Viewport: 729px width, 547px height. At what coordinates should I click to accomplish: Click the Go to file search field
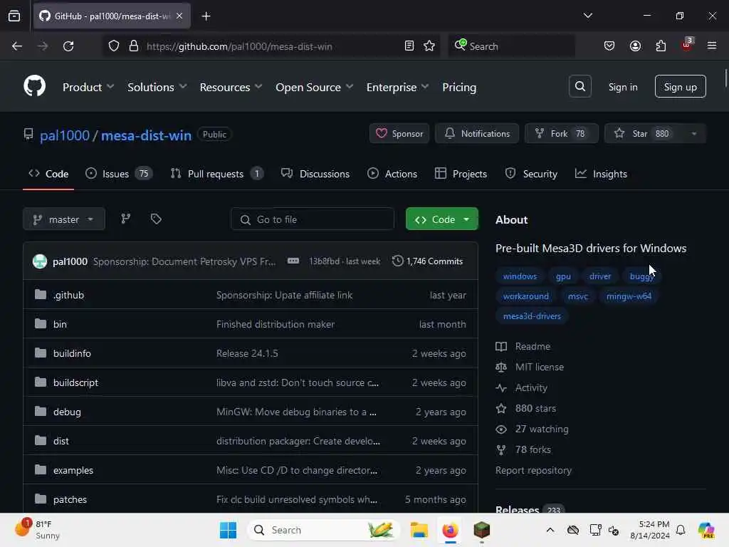(313, 219)
